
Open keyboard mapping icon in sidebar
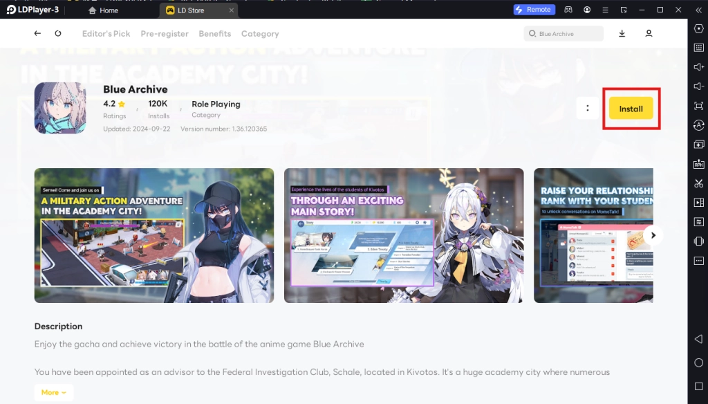pyautogui.click(x=698, y=48)
